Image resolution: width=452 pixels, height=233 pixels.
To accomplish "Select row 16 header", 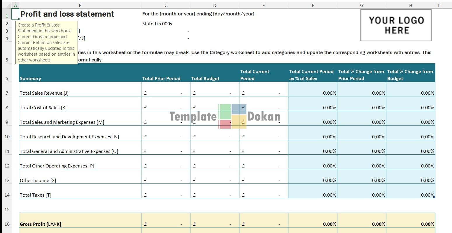I will 7,224.
